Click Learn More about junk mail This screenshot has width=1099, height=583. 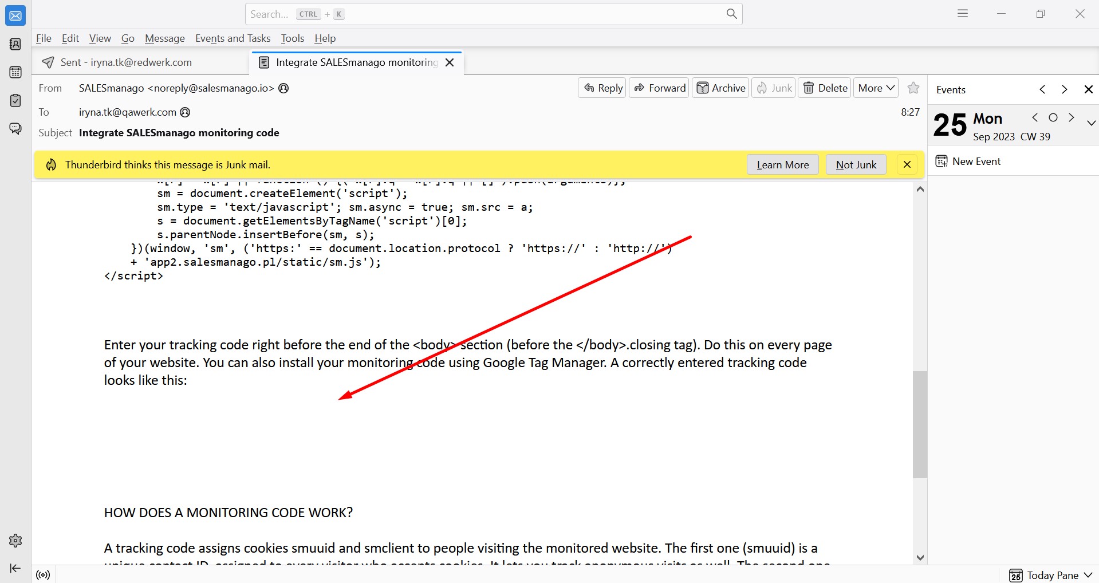[x=782, y=165]
